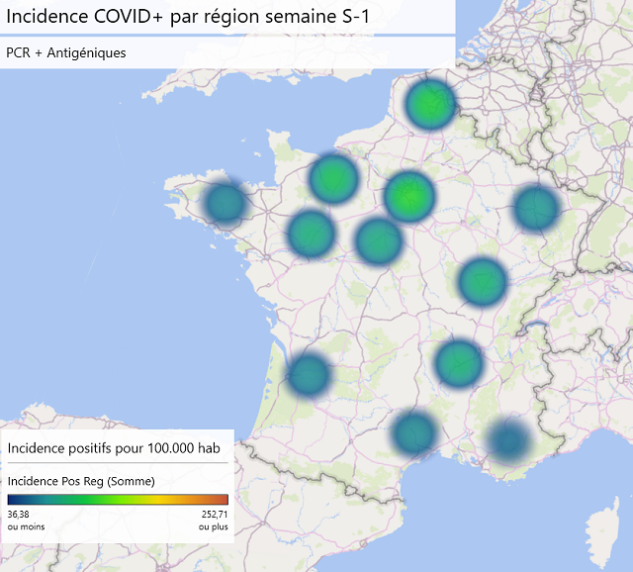Click the '252,71' maximum legend value
The width and height of the screenshot is (633, 572).
point(215,515)
